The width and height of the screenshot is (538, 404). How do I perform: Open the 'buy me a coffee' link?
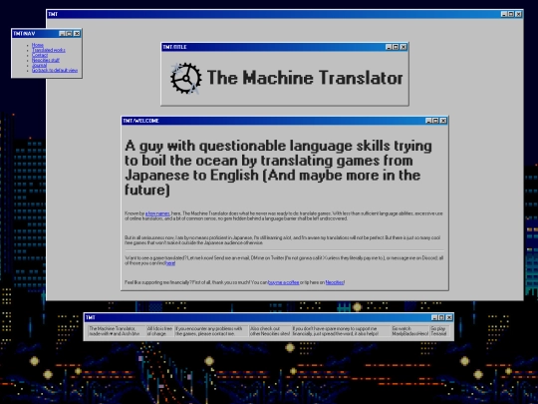[x=284, y=282]
